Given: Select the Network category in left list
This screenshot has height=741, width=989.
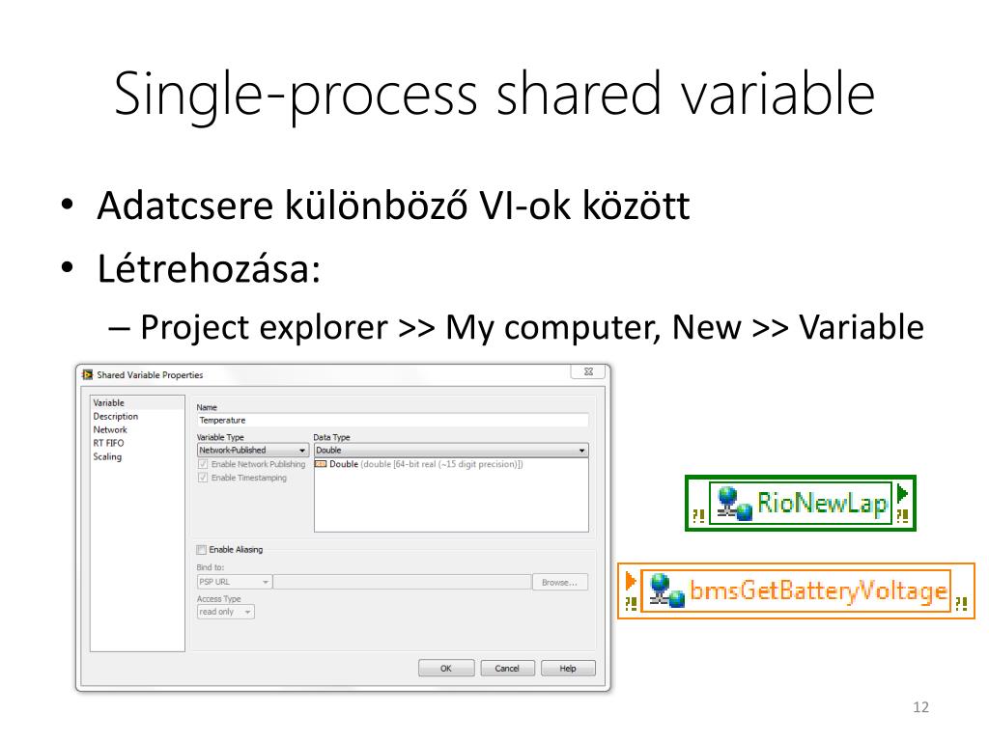Looking at the screenshot, I should (x=110, y=429).
